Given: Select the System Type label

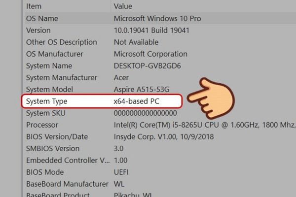Looking at the screenshot, I should coord(47,101).
